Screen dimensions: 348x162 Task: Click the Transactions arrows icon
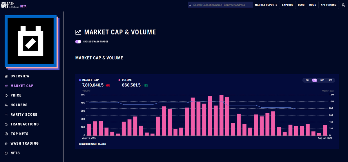(x=6, y=124)
